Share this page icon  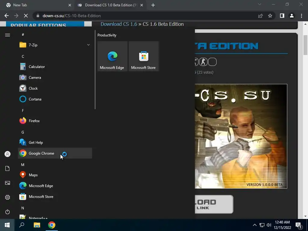coord(260,16)
